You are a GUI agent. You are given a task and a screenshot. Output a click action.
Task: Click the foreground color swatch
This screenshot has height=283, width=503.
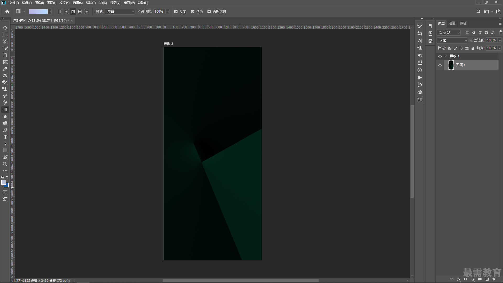pyautogui.click(x=3, y=182)
